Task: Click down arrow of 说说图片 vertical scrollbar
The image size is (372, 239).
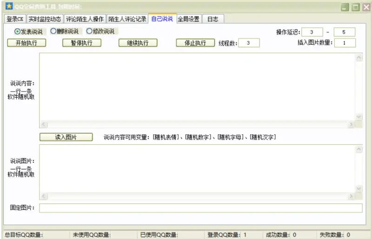Action: pyautogui.click(x=359, y=189)
